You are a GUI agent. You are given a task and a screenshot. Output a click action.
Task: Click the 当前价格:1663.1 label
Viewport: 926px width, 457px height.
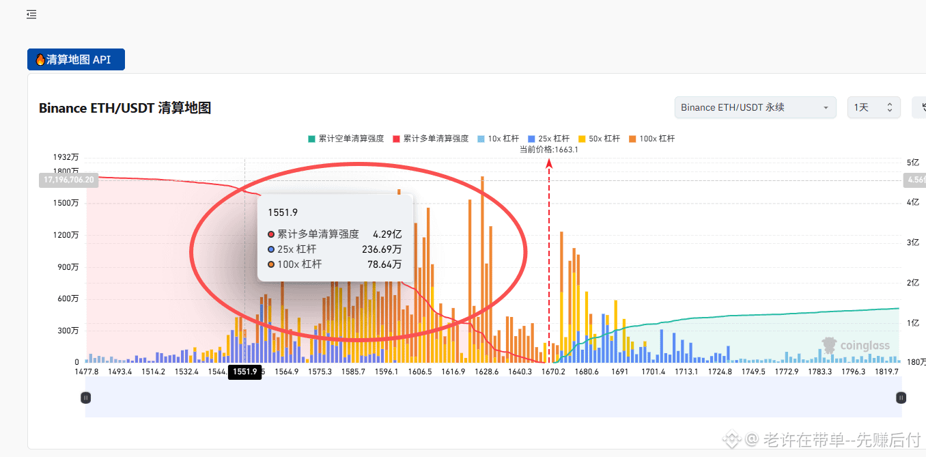click(549, 150)
